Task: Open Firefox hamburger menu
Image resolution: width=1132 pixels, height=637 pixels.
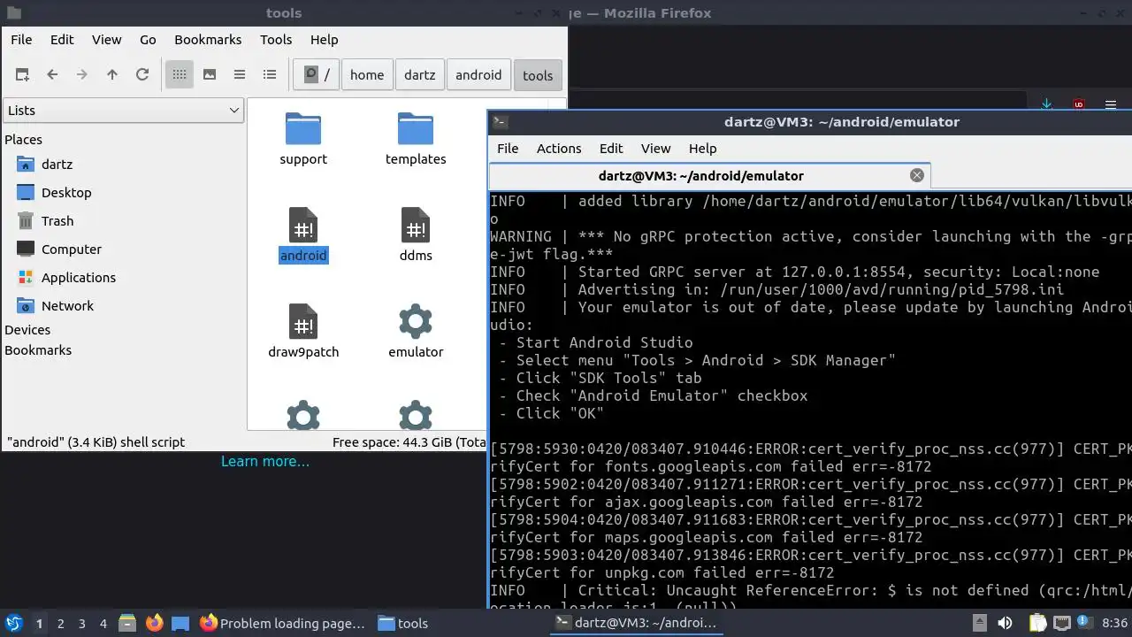Action: click(1111, 104)
